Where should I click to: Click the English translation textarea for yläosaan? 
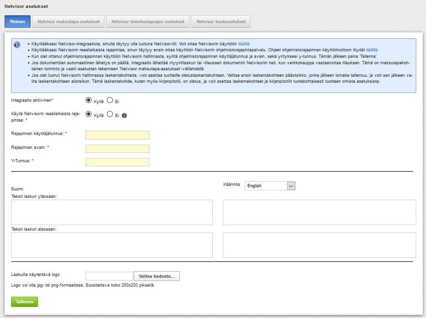pyautogui.click(x=320, y=212)
